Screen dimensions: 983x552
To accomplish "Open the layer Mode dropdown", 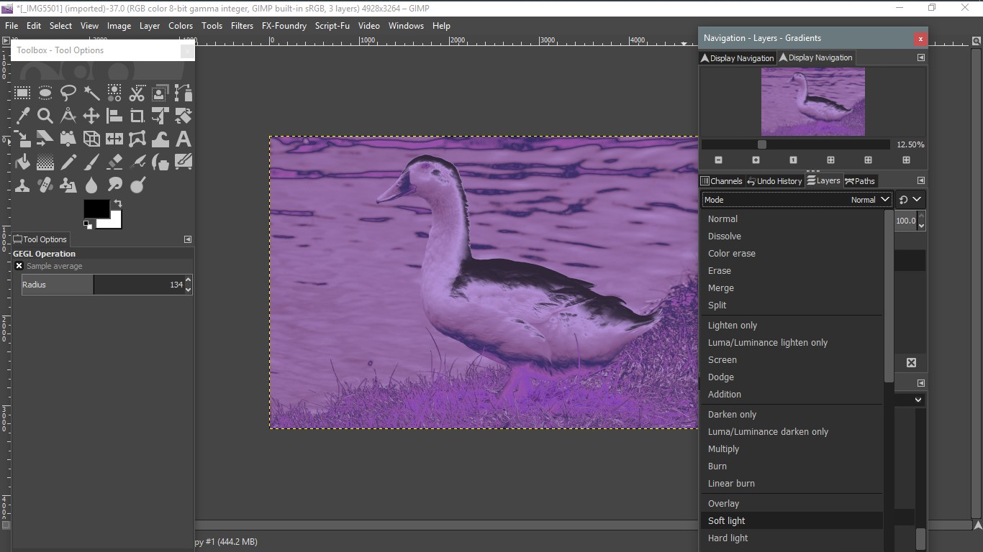I will 797,200.
